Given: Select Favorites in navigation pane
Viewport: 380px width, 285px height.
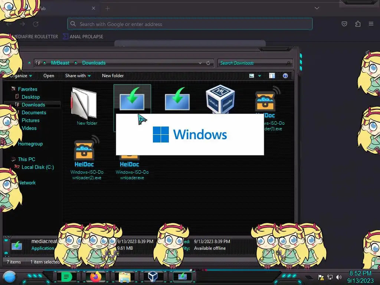Looking at the screenshot, I should (x=27, y=89).
